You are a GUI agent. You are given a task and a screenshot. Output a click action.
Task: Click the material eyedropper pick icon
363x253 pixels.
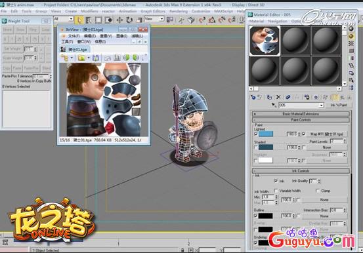click(x=274, y=106)
